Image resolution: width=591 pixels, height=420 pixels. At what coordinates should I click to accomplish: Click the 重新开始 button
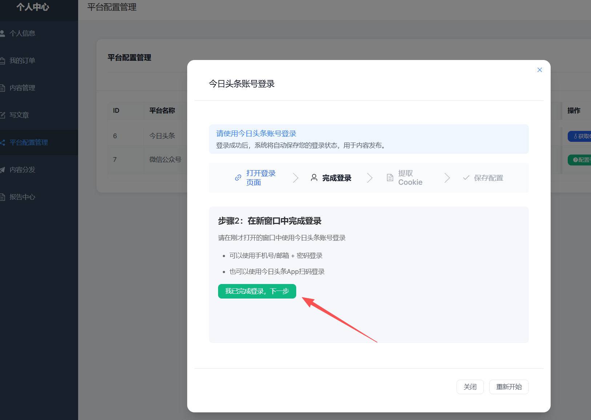click(509, 387)
